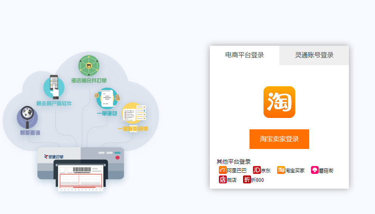Viewport: 375px width, 214px height.
Task: Click the 客户端软件 label under phone icon
Action: click(54, 103)
